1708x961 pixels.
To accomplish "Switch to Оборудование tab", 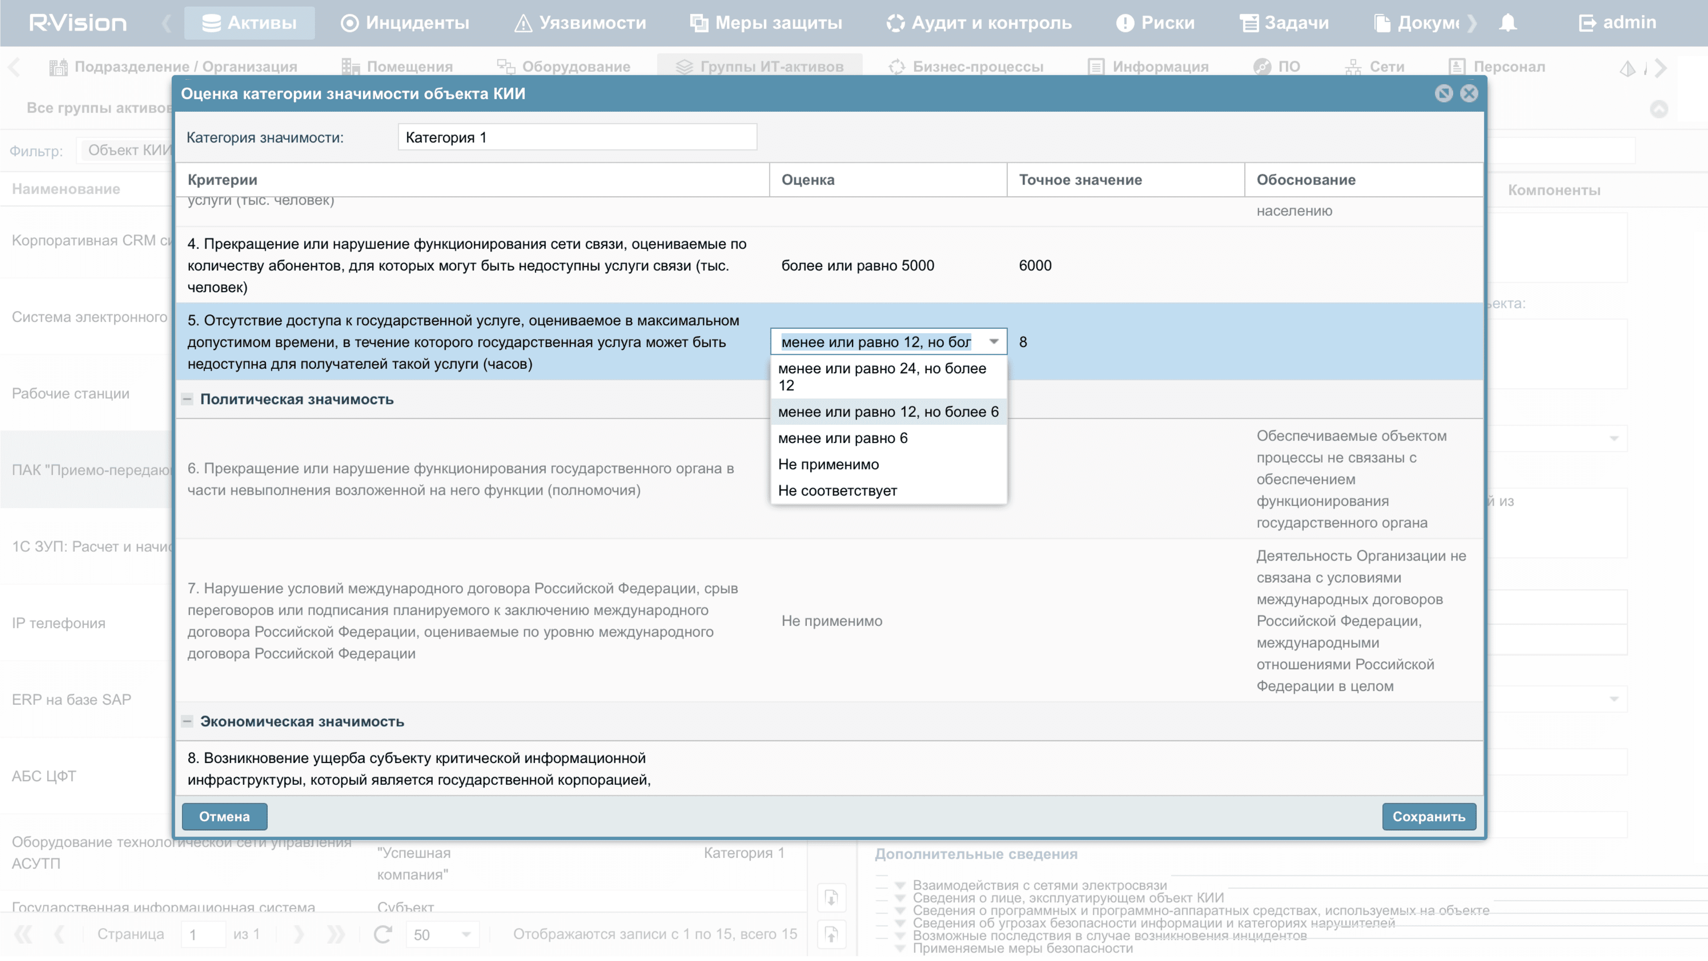I will click(564, 66).
